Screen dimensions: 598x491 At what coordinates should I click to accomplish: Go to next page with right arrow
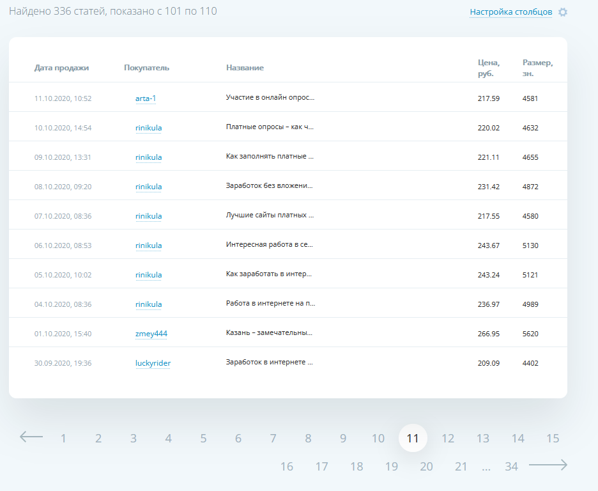548,465
